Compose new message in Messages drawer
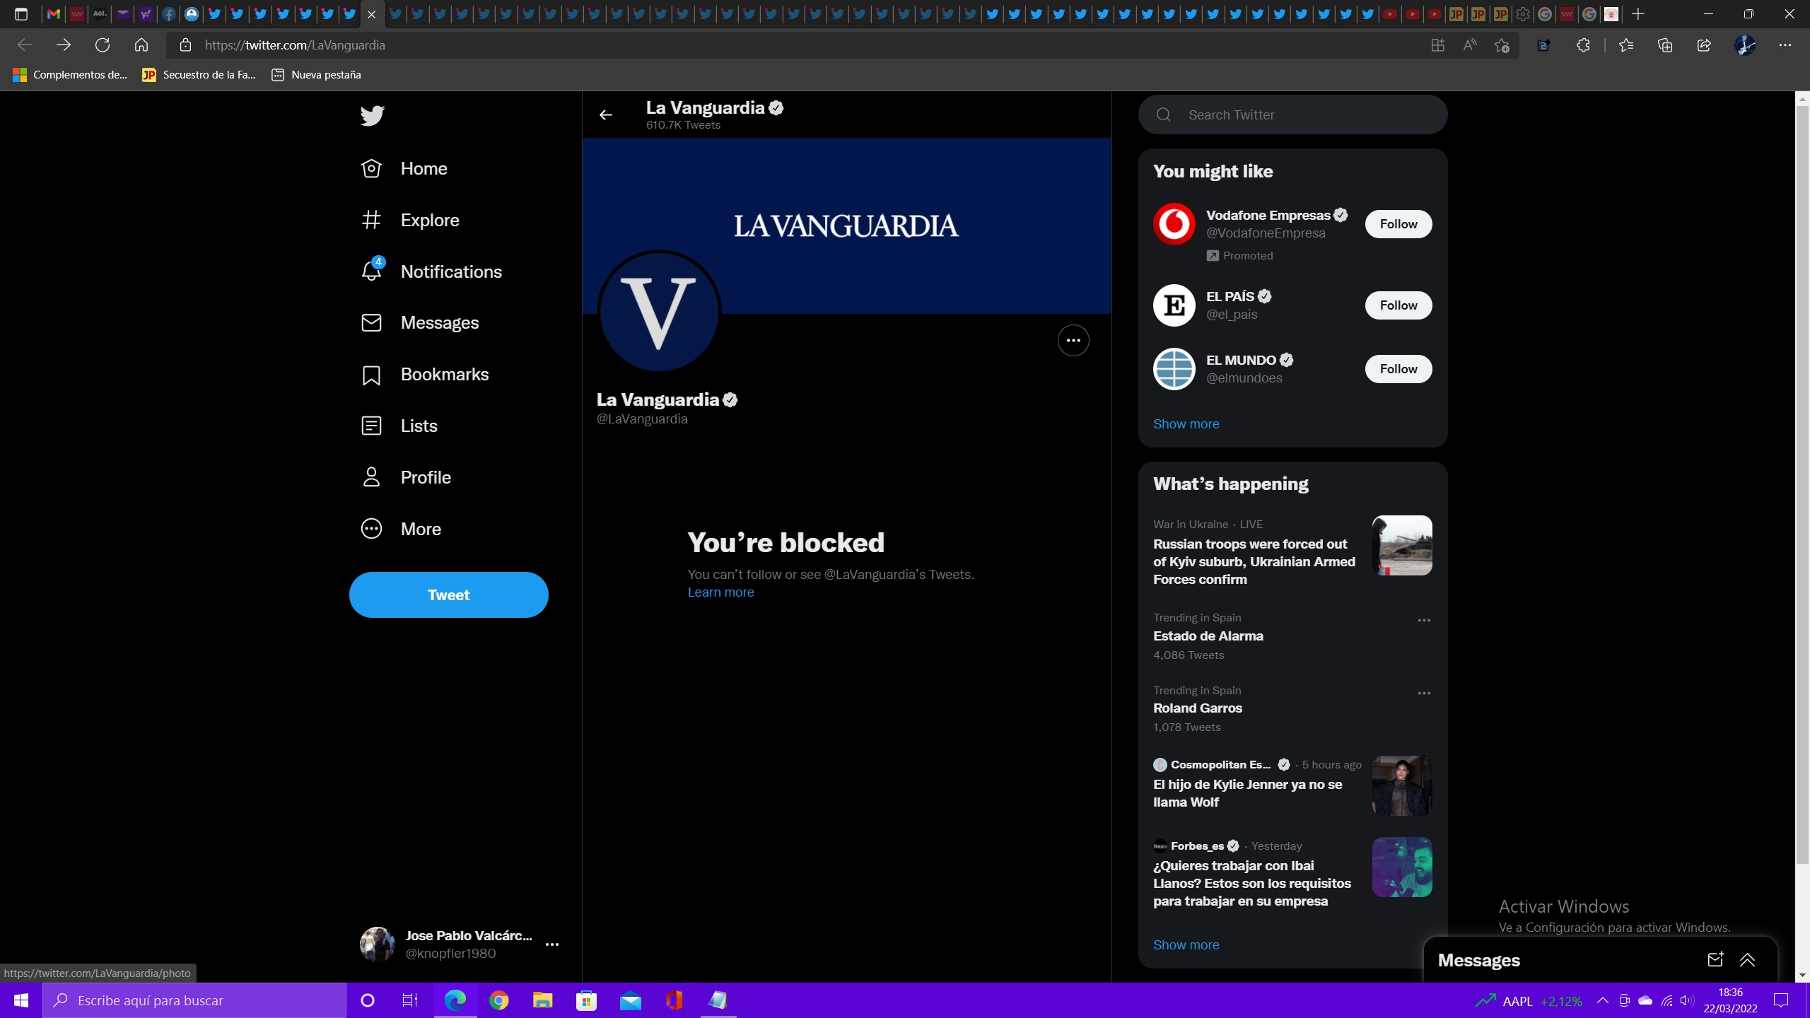The height and width of the screenshot is (1018, 1810). 1715,959
